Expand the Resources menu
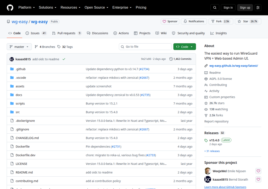Screen dimensions: 268x189 point(70,8)
